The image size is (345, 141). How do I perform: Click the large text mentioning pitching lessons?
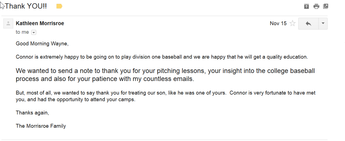point(165,71)
